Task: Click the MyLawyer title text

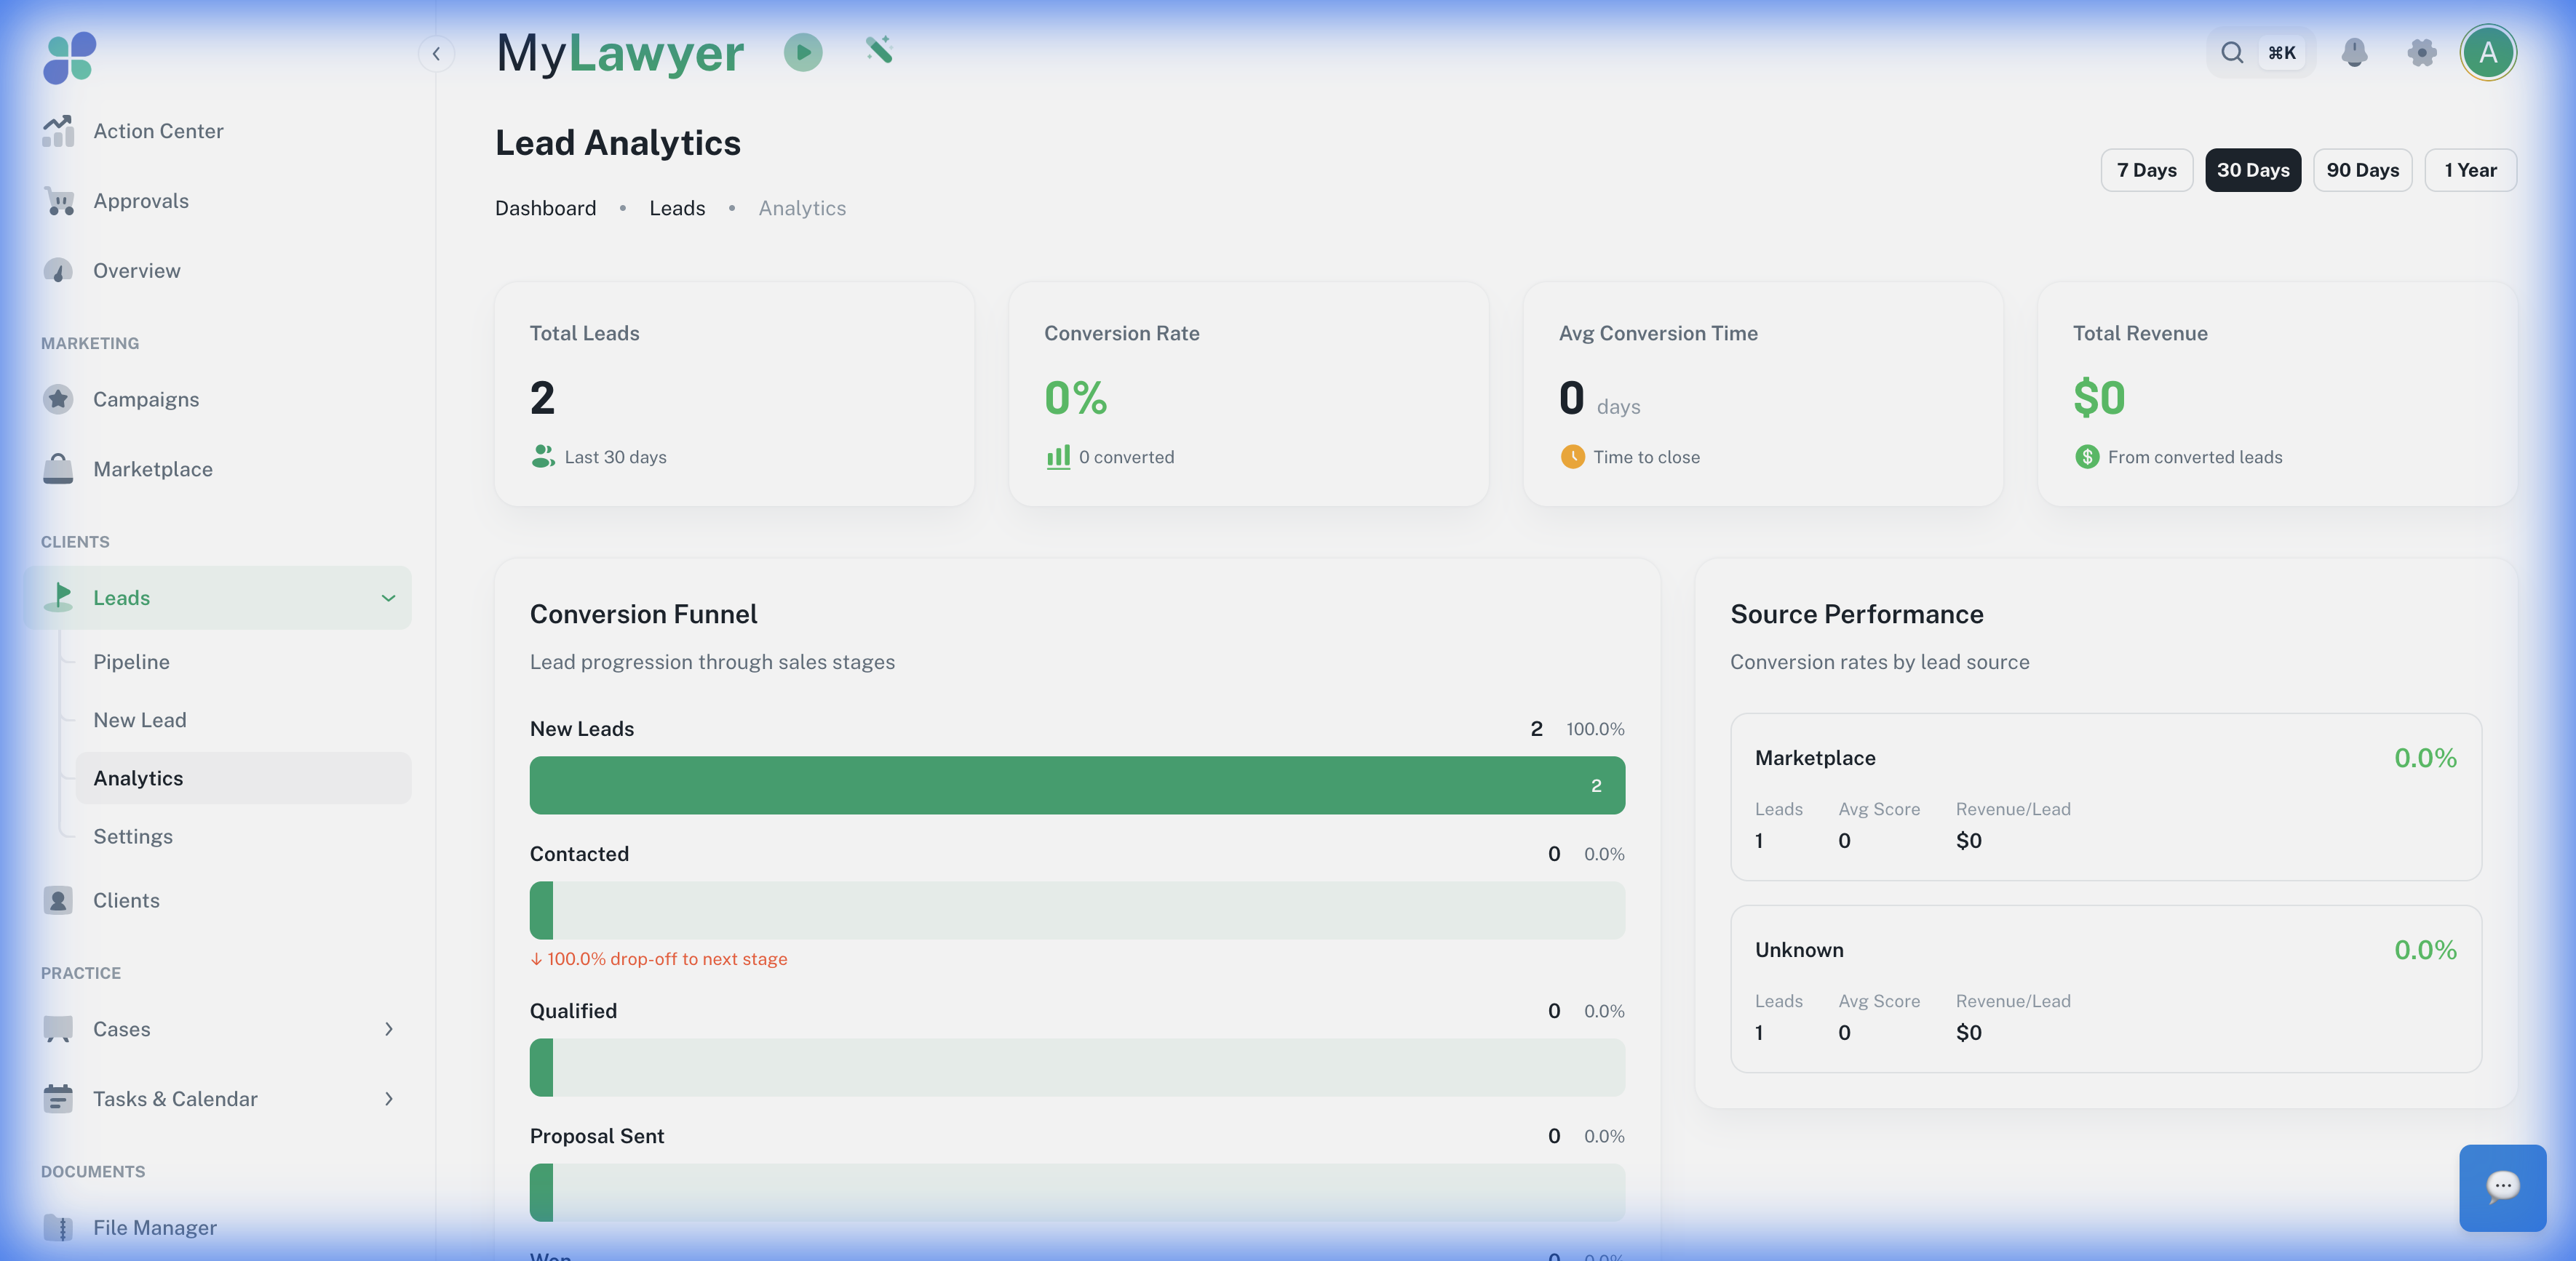Action: 620,53
